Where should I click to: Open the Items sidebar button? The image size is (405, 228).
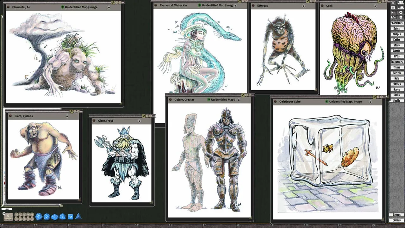pos(396,67)
